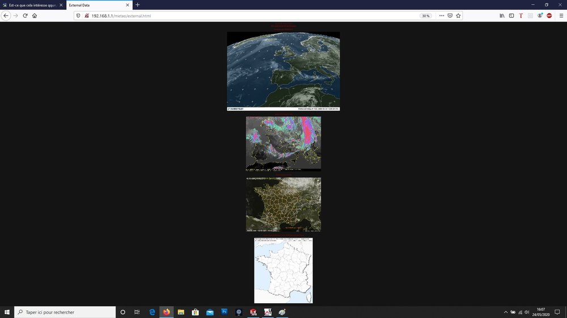Screen dimensions: 567x318
Task: Save page to Pocket
Action: click(450, 15)
